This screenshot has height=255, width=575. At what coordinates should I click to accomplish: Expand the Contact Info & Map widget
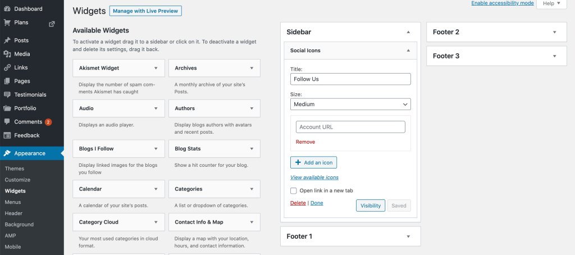[252, 222]
